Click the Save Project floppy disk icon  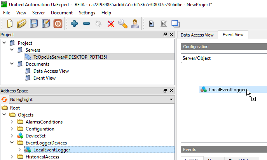point(34,24)
